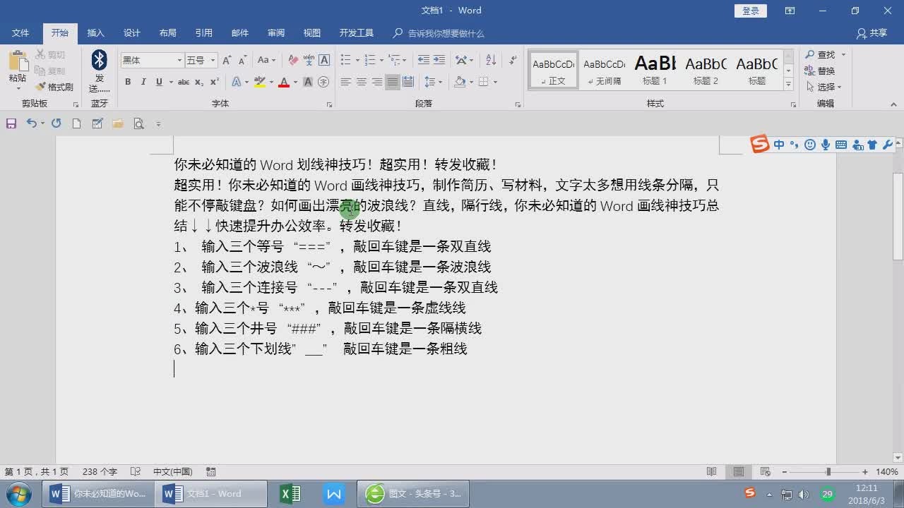904x508 pixels.
Task: Toggle Italic formatting
Action: coord(143,82)
